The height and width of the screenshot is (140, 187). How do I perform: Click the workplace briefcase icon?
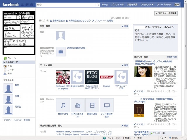click(x=61, y=52)
